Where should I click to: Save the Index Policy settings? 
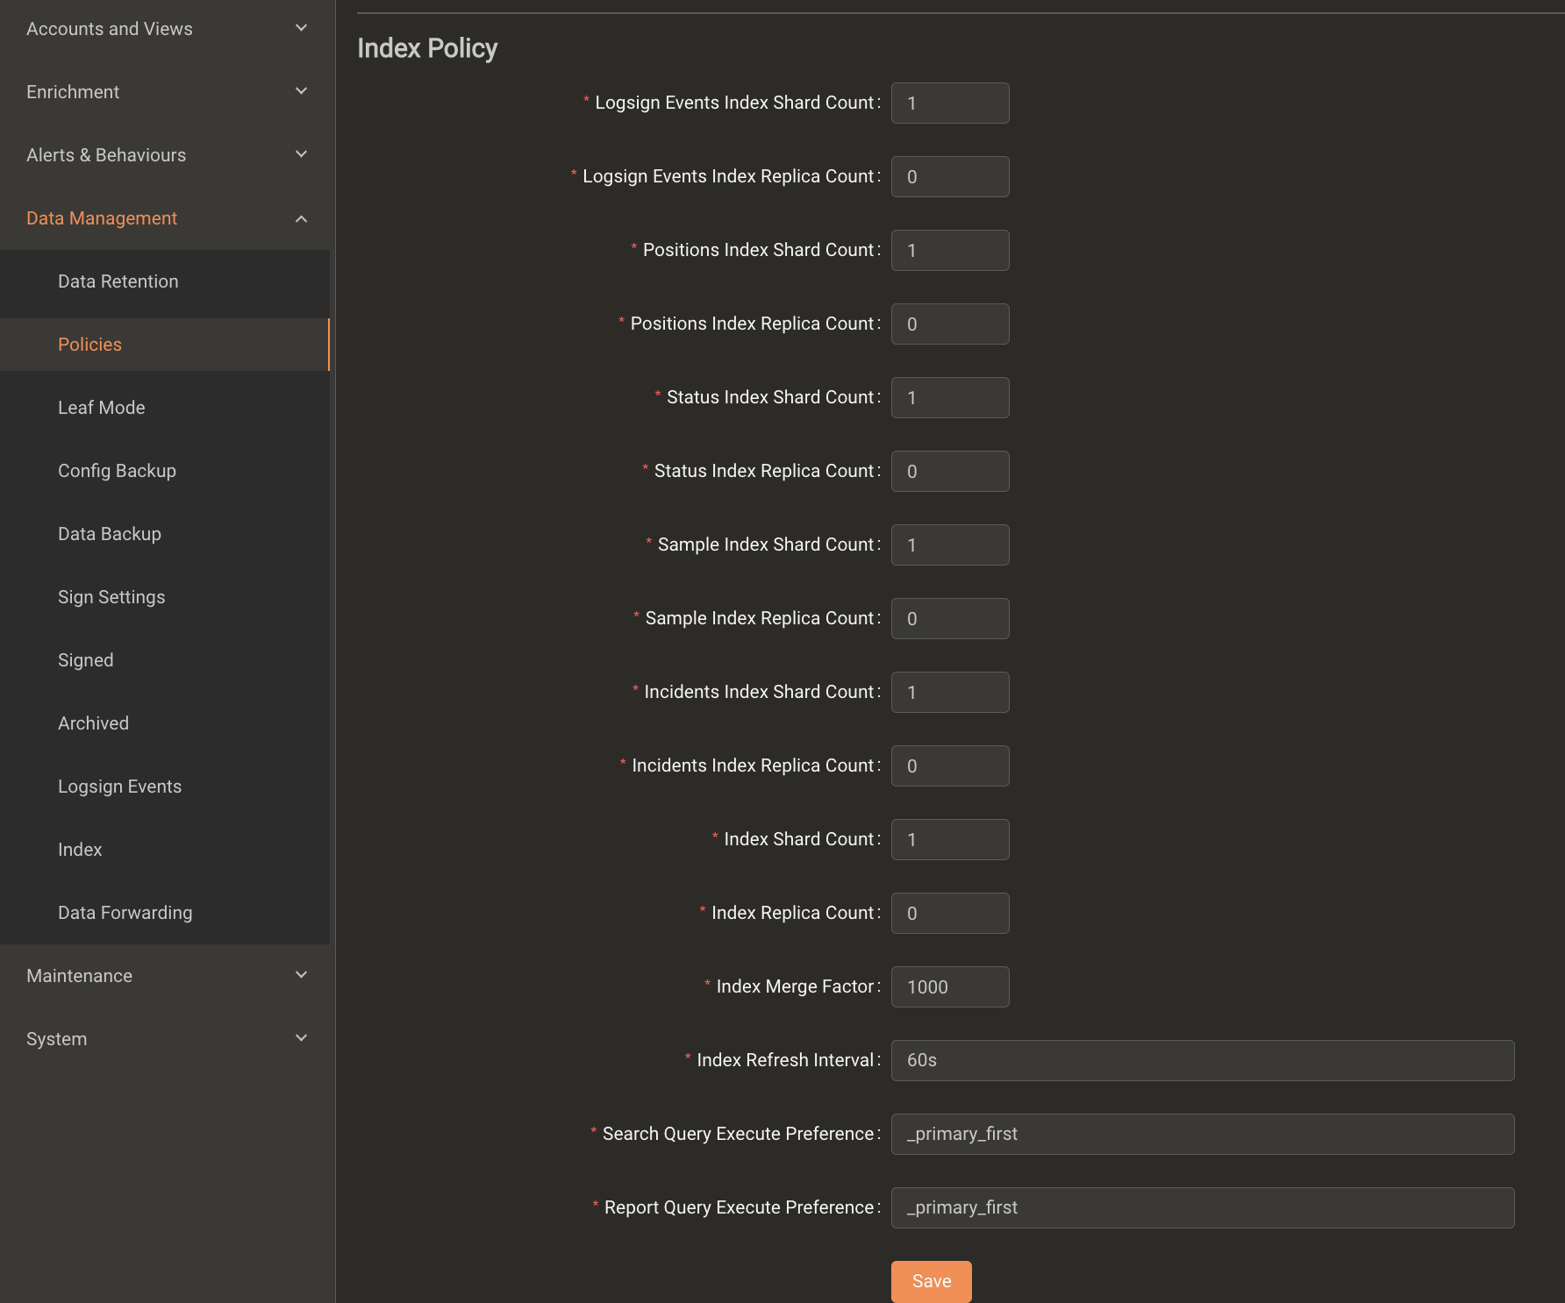931,1281
